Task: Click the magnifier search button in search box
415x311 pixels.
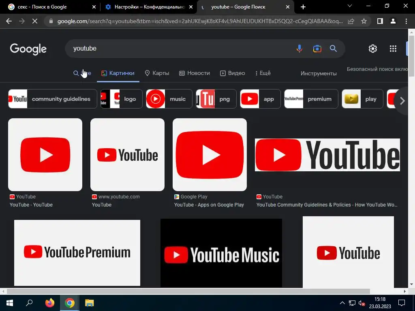Action: pyautogui.click(x=333, y=49)
